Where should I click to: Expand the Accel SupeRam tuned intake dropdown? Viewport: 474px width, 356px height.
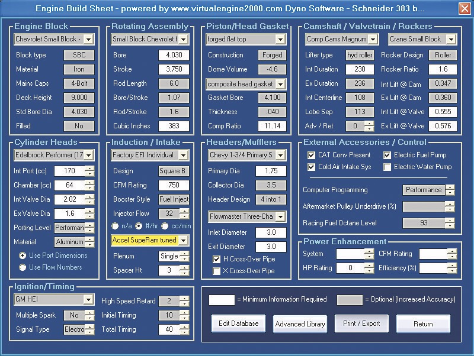pos(183,241)
